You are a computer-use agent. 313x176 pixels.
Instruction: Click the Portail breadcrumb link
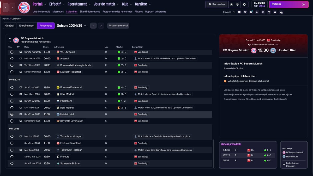click(5, 19)
